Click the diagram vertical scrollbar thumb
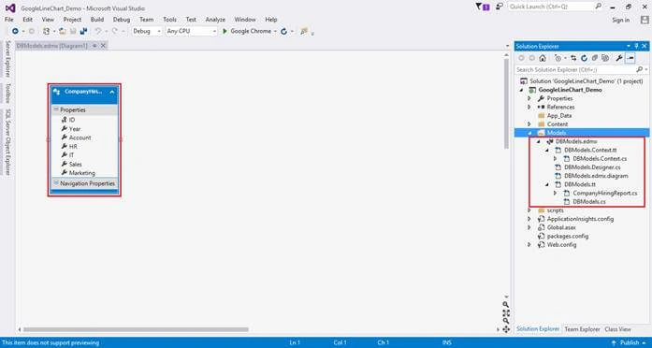The height and width of the screenshot is (348, 652). click(x=506, y=103)
